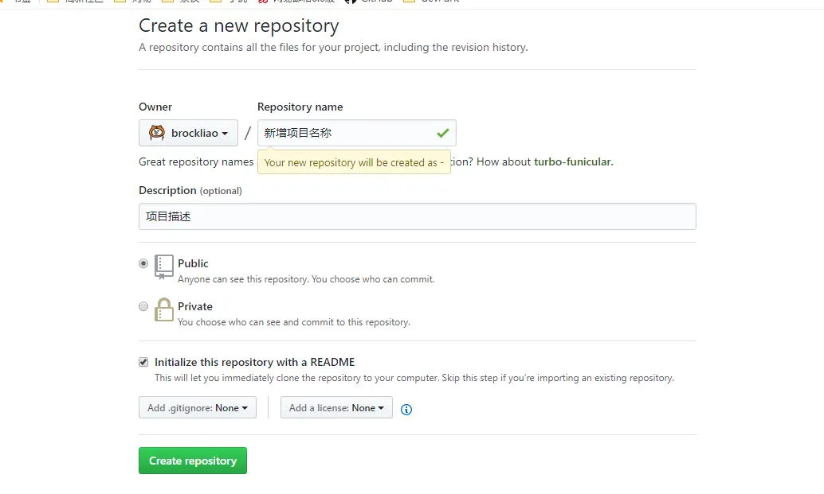824x494 pixels.
Task: Open the license info circle icon
Action: 406,410
